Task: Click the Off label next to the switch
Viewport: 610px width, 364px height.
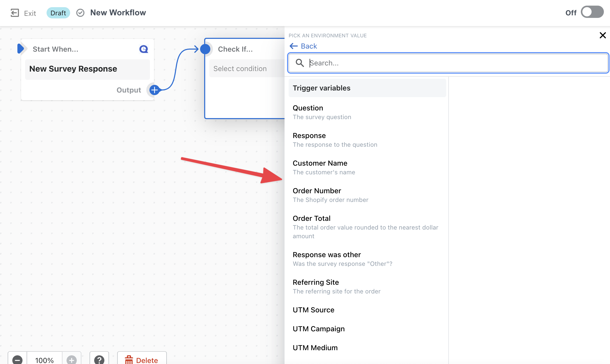Action: point(571,13)
